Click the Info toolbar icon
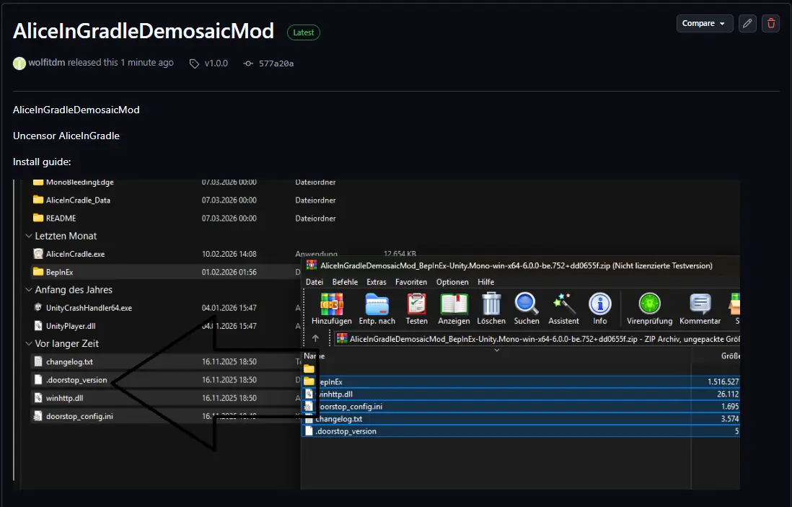The height and width of the screenshot is (507, 792). [600, 304]
